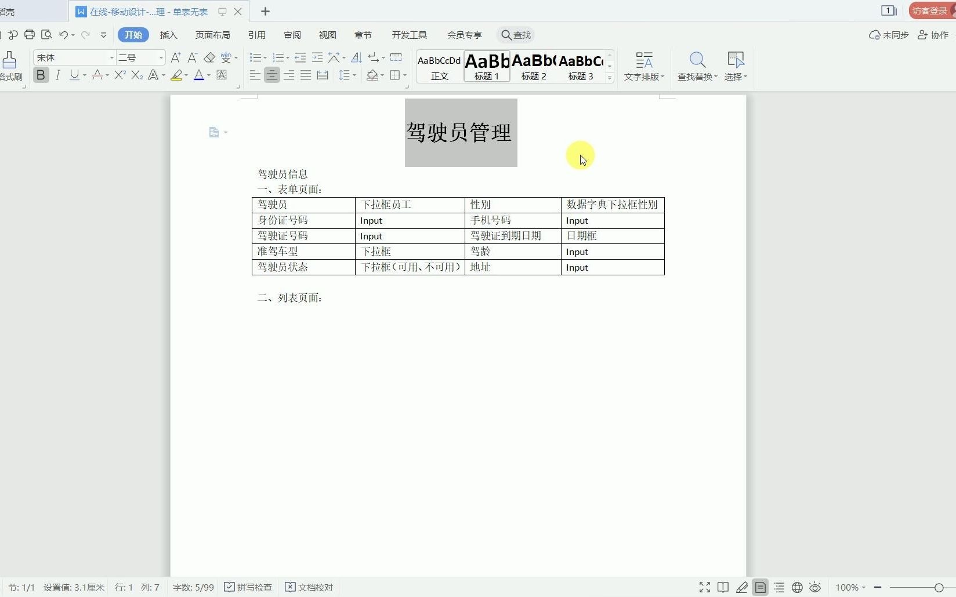Open the 审阅 ribbon tab

click(292, 35)
